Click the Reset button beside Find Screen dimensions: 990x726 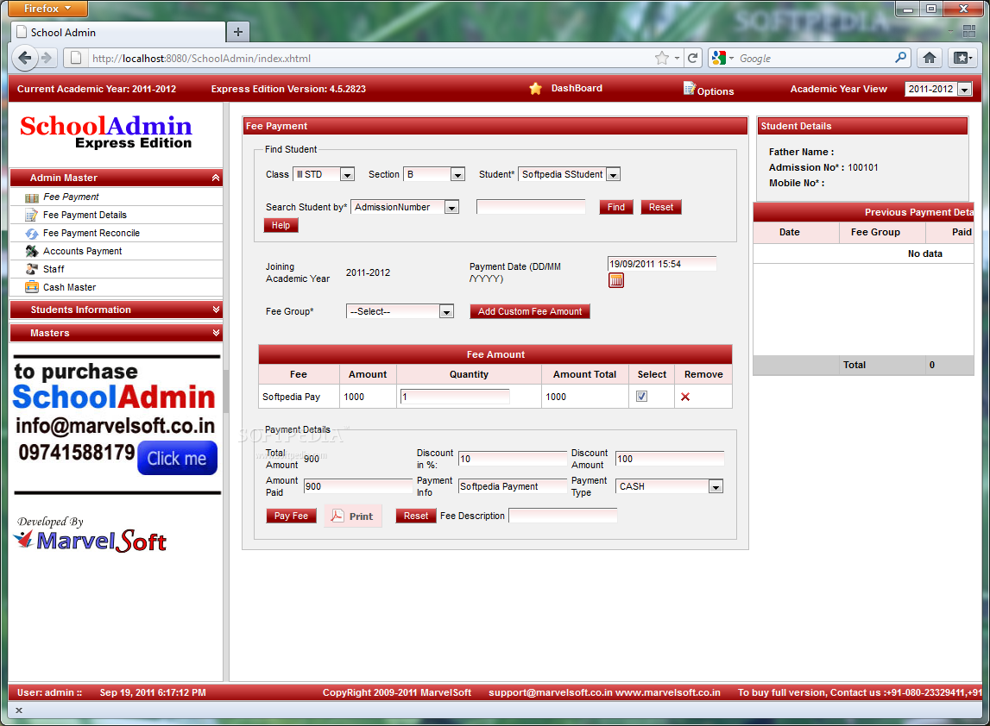tap(661, 208)
